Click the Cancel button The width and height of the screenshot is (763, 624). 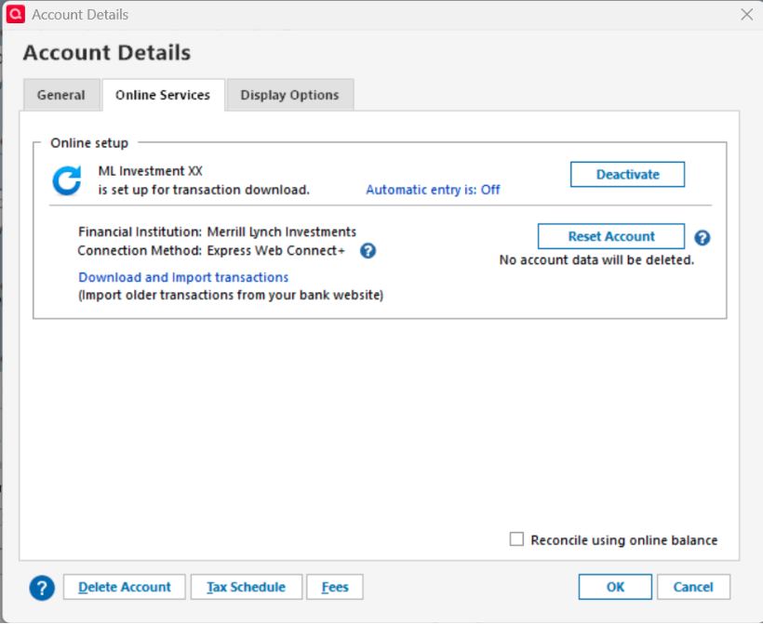pos(693,587)
